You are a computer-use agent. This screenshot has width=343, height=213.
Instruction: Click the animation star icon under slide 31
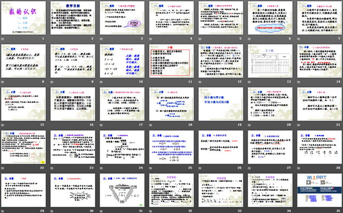101,211
